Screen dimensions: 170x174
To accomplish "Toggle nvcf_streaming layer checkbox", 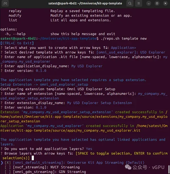I will (x=8, y=167).
